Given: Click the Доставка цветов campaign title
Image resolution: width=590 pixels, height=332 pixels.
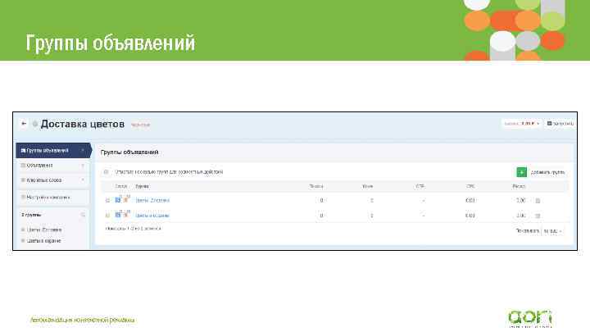Looking at the screenshot, I should click(x=83, y=124).
